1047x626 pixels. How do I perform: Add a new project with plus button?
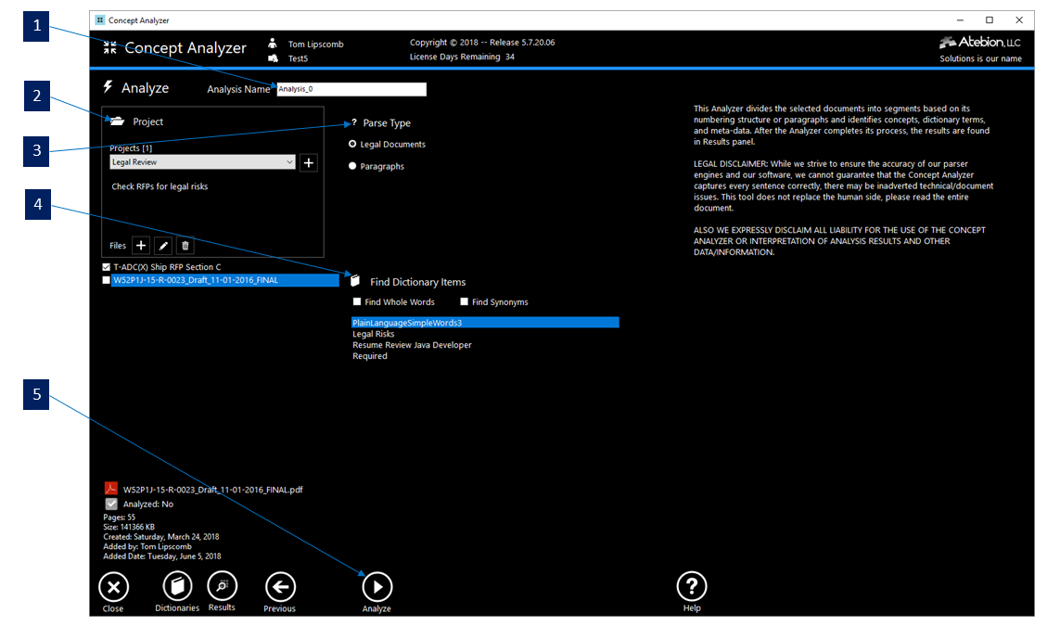309,162
